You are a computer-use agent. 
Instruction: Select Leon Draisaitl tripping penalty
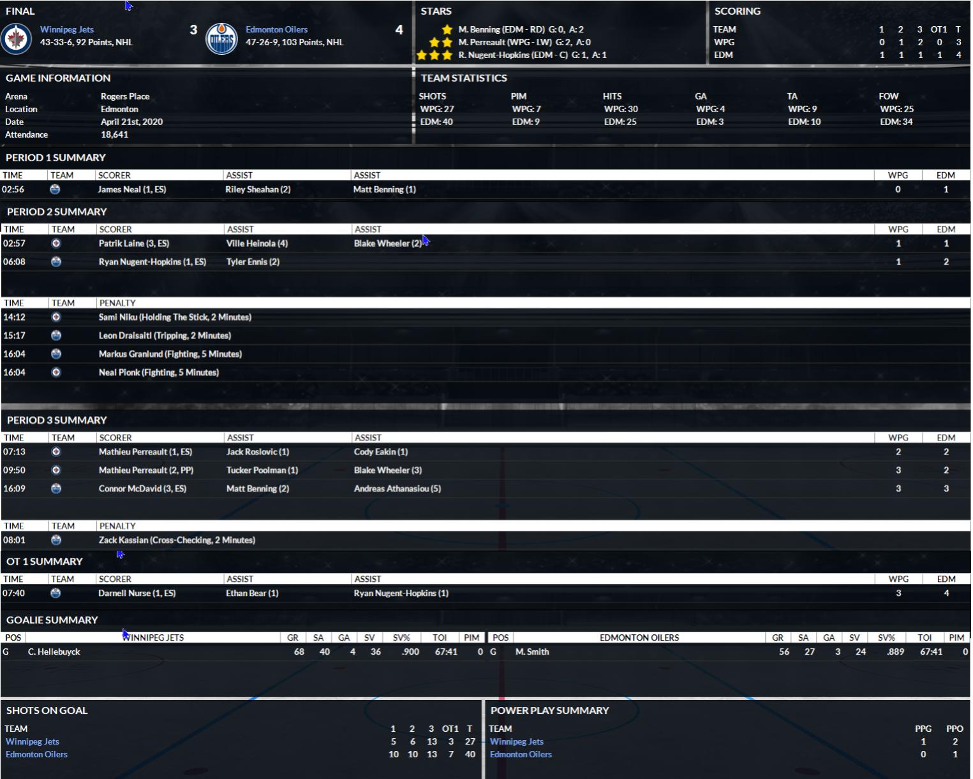click(x=165, y=336)
